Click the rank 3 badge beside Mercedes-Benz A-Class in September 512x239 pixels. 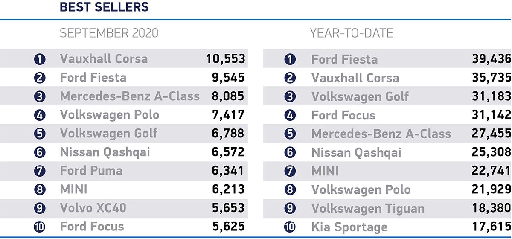tap(39, 96)
